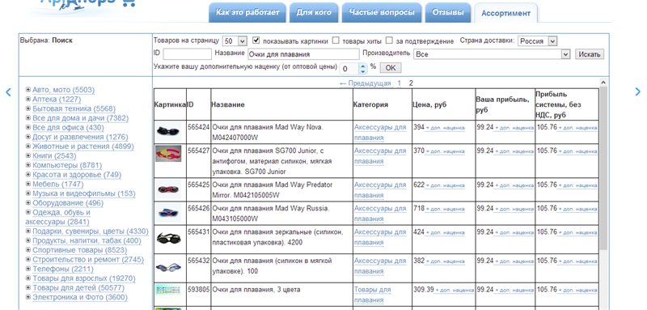Switch to 'Как это работает' tab
Viewport: 647px width, 310px height.
pos(247,12)
